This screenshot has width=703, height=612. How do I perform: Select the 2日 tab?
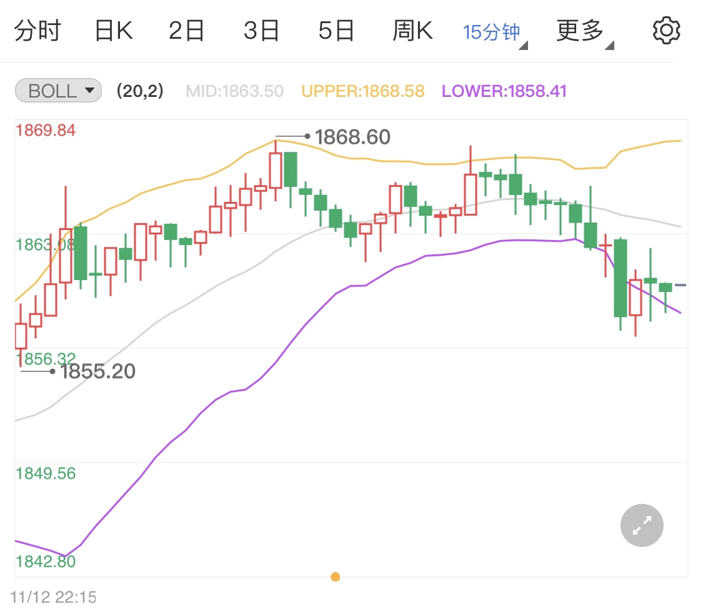(x=186, y=31)
